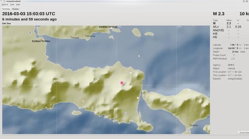
Task: Click the white station marker in the Bali Sea
Action: (139, 56)
